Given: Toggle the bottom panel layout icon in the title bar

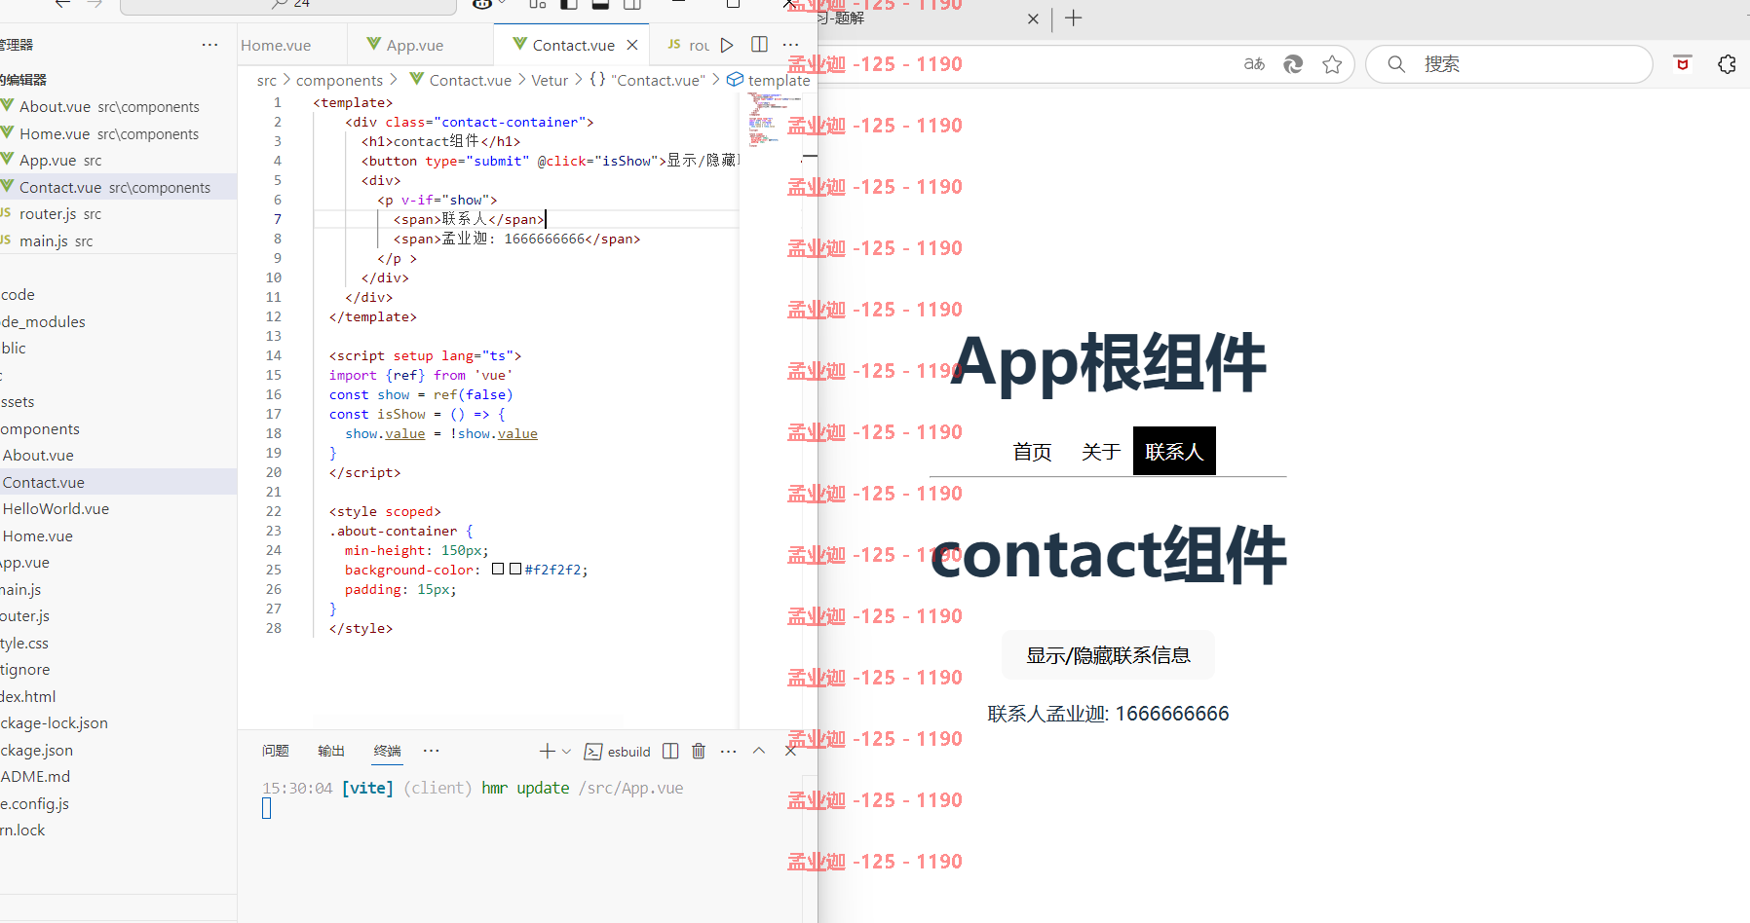Looking at the screenshot, I should [x=600, y=4].
